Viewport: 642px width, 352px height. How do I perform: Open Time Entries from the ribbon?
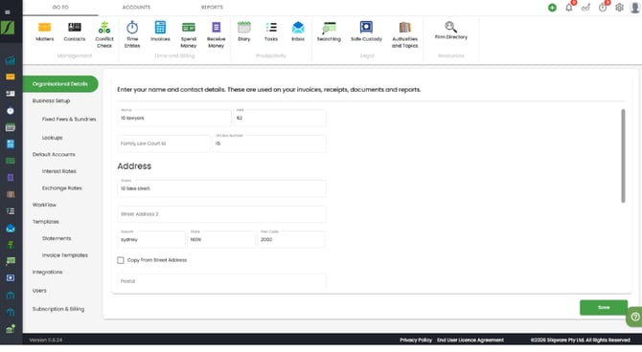coord(132,35)
